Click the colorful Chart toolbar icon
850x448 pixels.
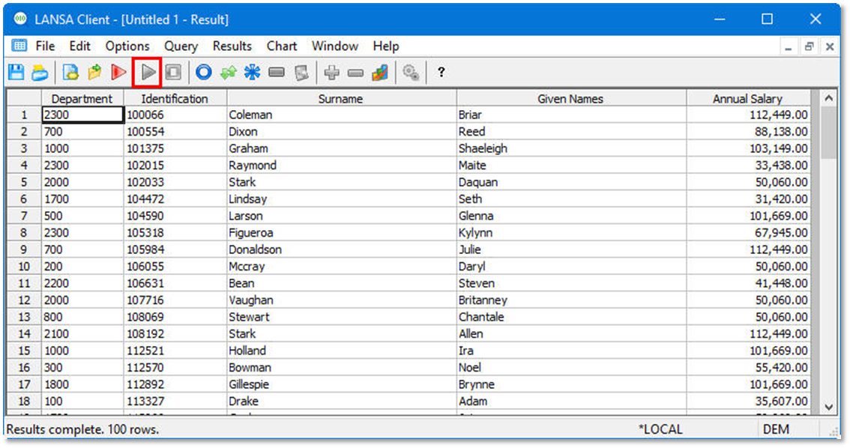[380, 72]
